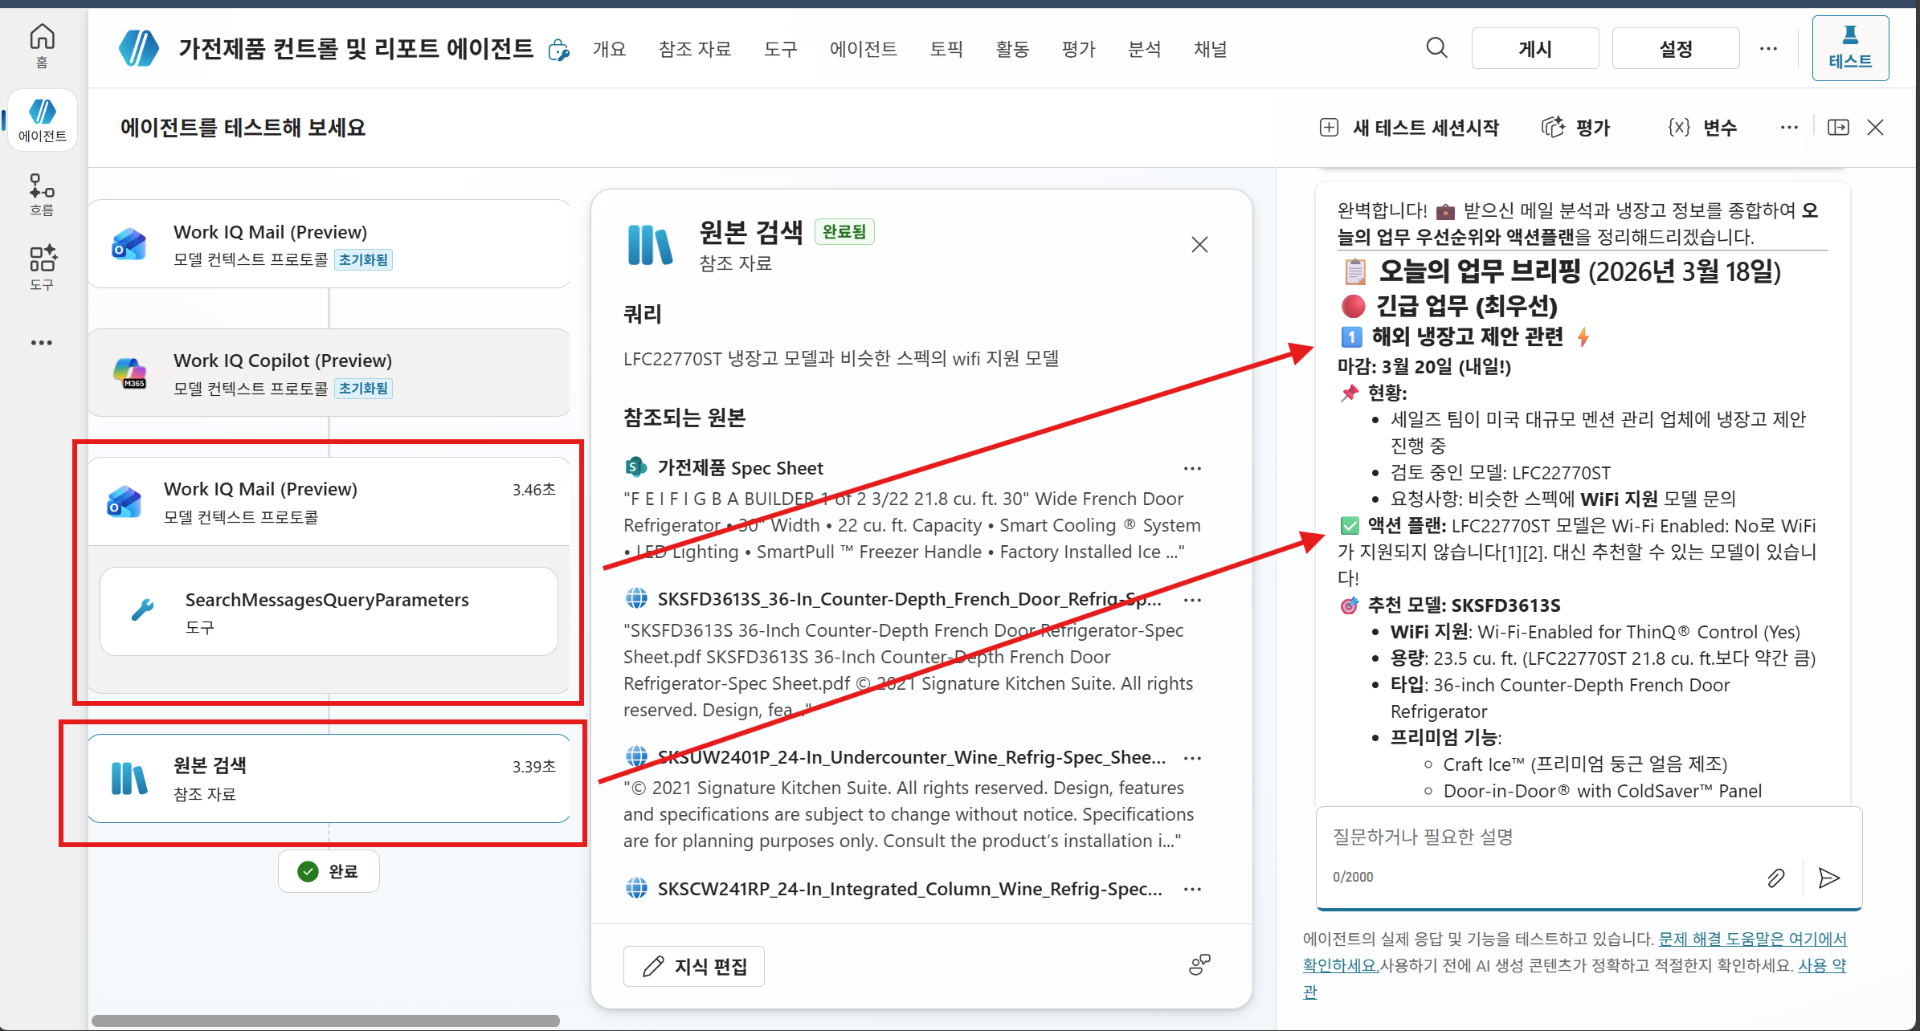Click the 0/2000 character counter
Screen dimensions: 1920x1031
pyautogui.click(x=1353, y=877)
